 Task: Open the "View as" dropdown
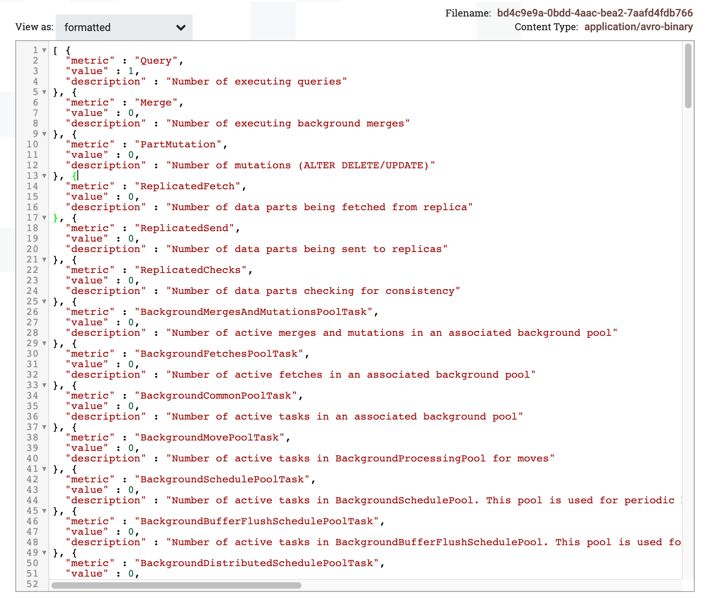pos(181,27)
